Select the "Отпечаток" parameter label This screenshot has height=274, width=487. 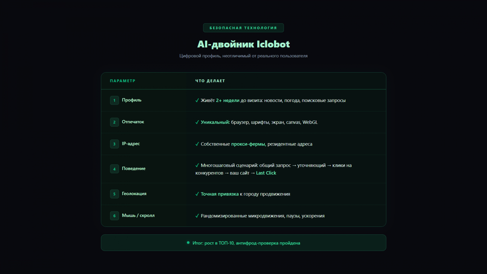pyautogui.click(x=133, y=122)
